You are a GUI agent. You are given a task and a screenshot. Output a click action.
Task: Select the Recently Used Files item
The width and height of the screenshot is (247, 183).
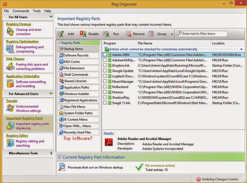78,133
